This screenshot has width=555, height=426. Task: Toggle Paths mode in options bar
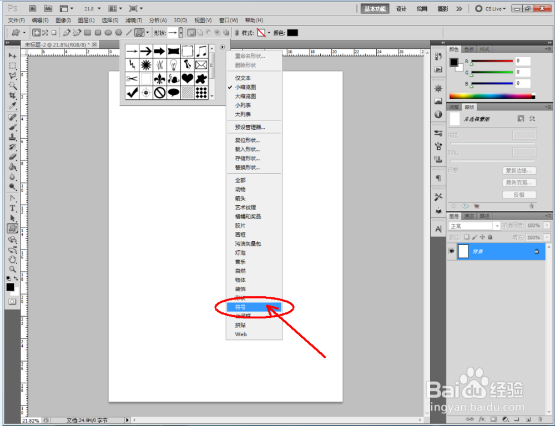click(x=46, y=33)
